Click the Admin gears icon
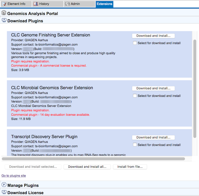 tap(67, 4)
